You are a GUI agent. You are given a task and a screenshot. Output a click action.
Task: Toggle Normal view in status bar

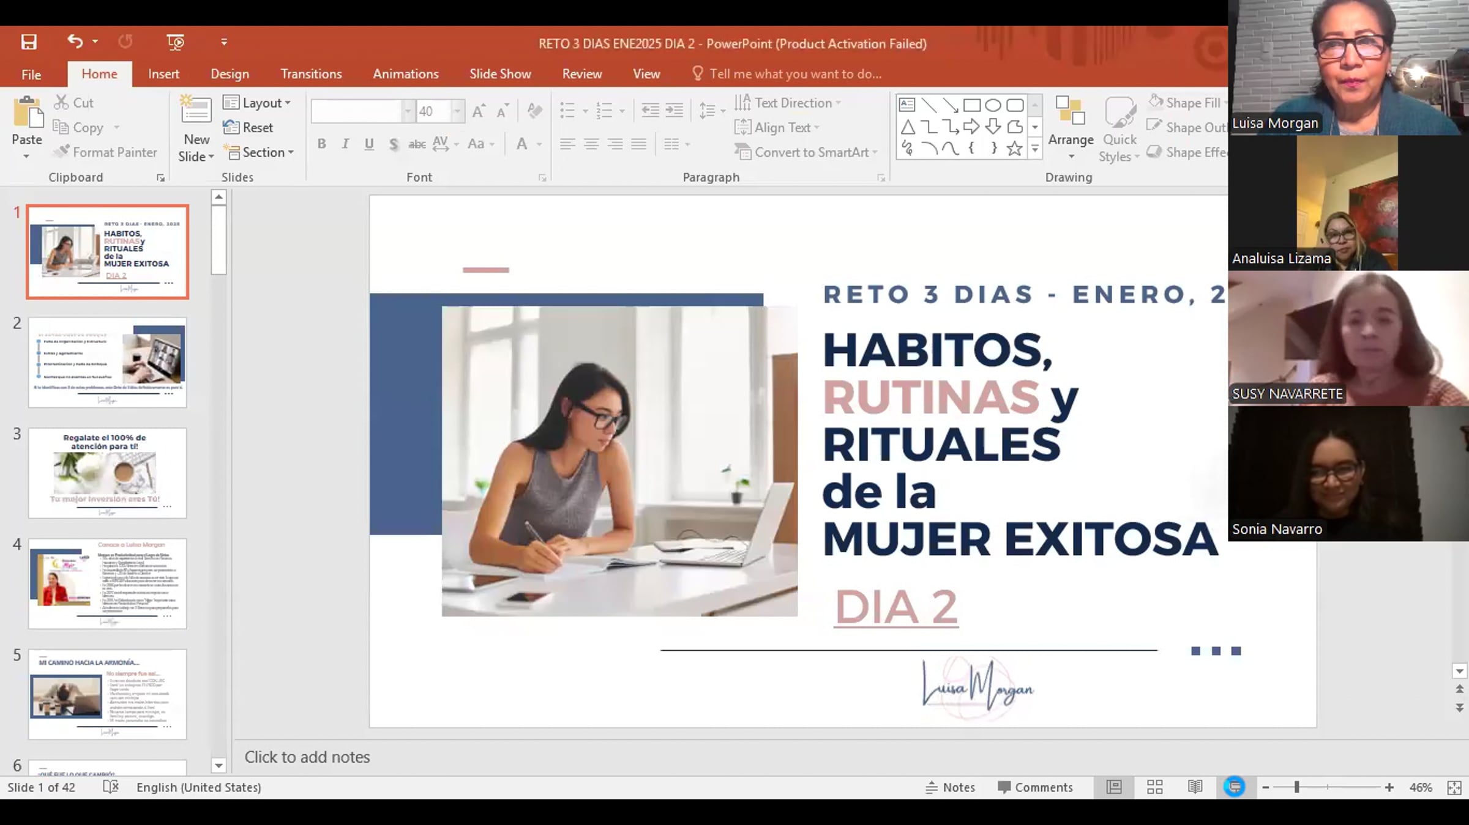(x=1114, y=787)
